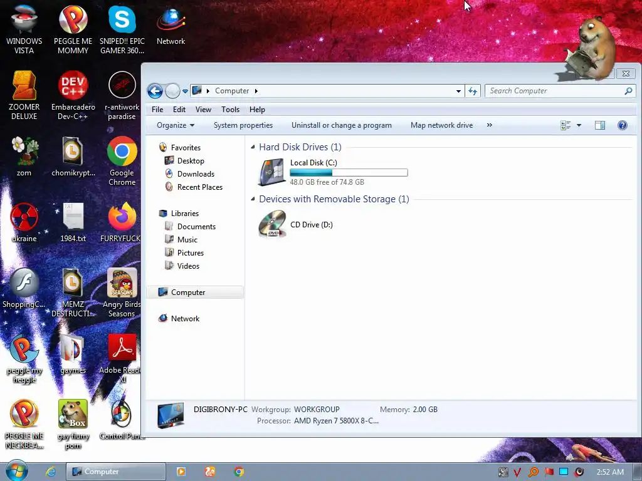This screenshot has height=481, width=642.
Task: Open the CD Drive (D:) item
Action: pos(296,224)
